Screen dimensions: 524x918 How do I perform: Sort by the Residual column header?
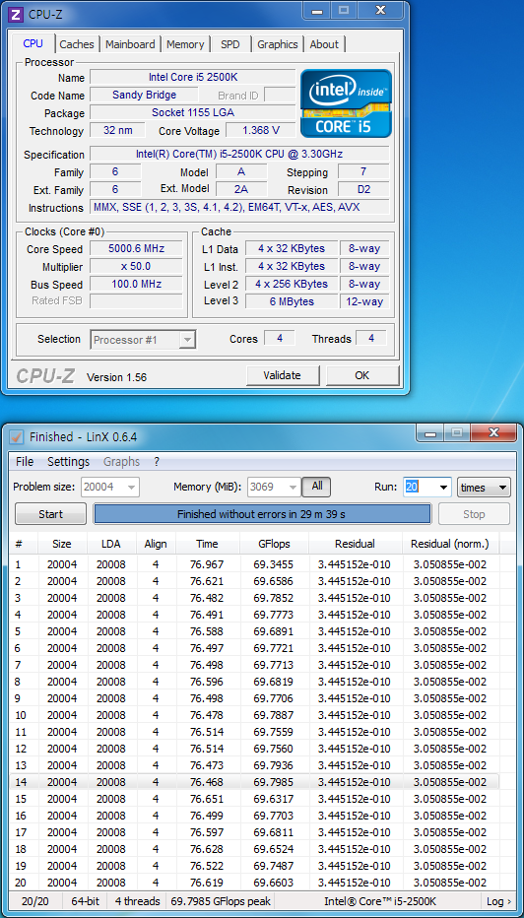[355, 544]
